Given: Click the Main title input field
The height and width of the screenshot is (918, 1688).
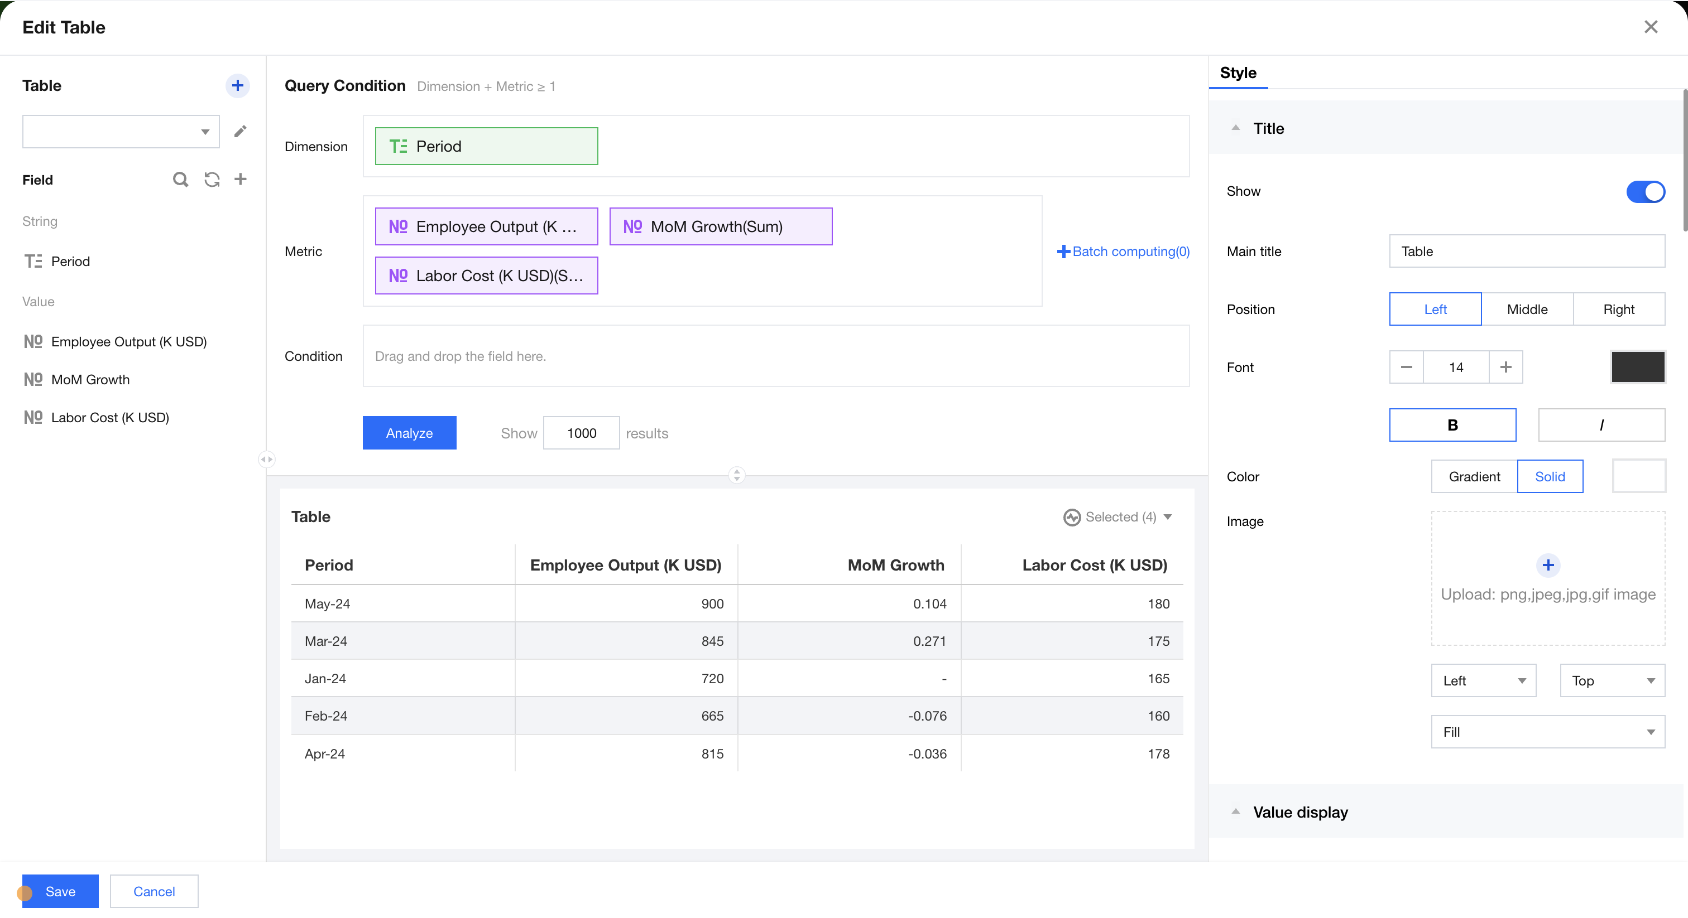Looking at the screenshot, I should (x=1527, y=252).
